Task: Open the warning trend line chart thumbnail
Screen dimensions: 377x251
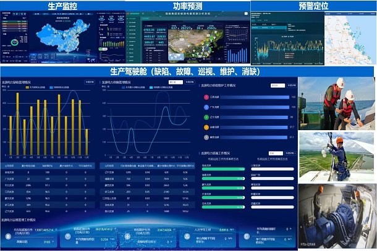Action: (x=287, y=38)
